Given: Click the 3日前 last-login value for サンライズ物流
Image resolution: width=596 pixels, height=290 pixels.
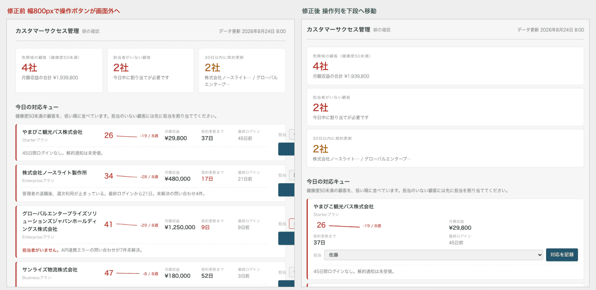Looking at the screenshot, I should tap(244, 276).
